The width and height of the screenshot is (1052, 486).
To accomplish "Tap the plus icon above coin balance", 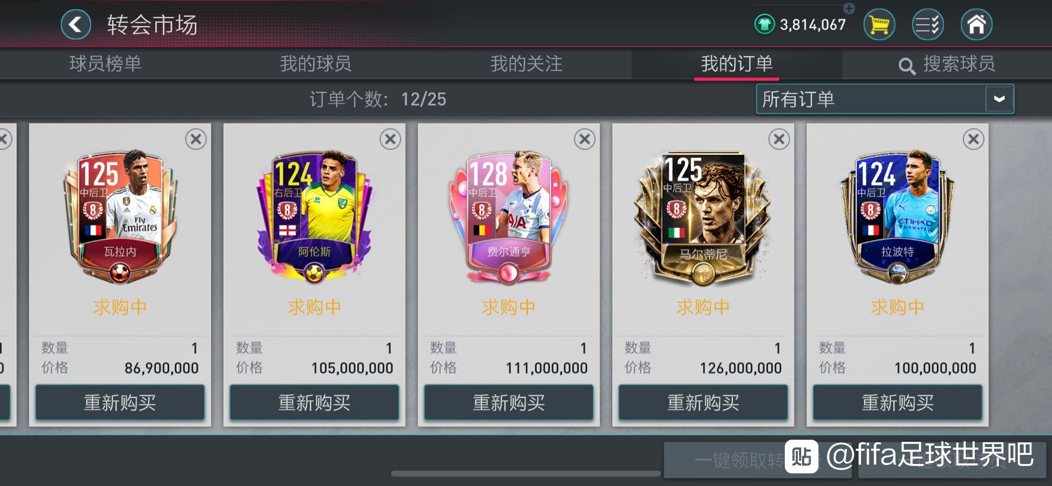I will pos(849,8).
